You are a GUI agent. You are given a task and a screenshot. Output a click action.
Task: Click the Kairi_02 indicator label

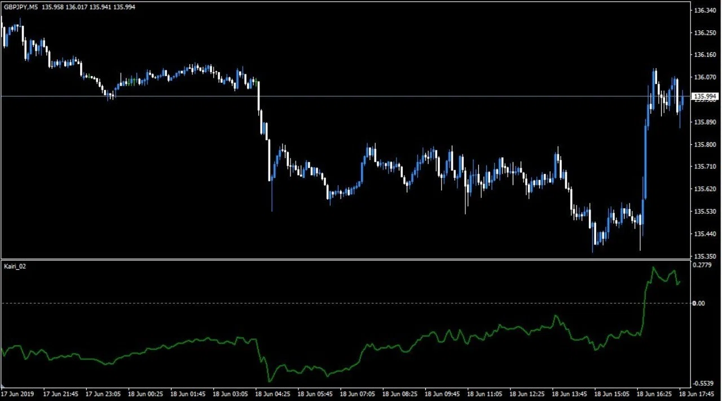click(15, 266)
